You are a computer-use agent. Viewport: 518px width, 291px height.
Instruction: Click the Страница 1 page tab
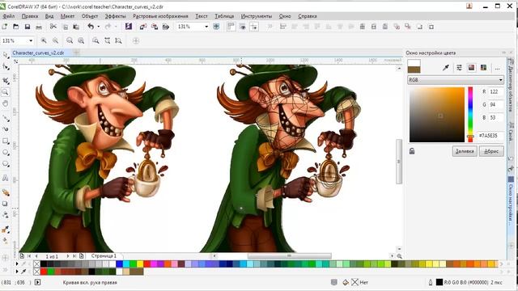(104, 255)
